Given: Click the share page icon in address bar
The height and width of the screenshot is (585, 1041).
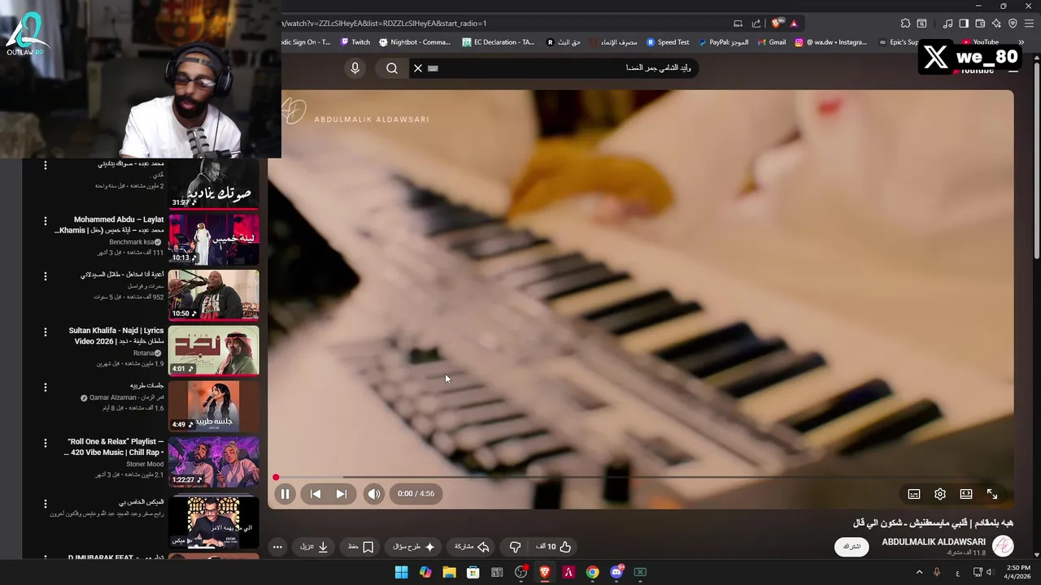Looking at the screenshot, I should click(x=756, y=24).
